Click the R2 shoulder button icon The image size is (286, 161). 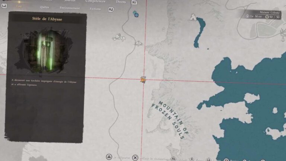coord(111,9)
